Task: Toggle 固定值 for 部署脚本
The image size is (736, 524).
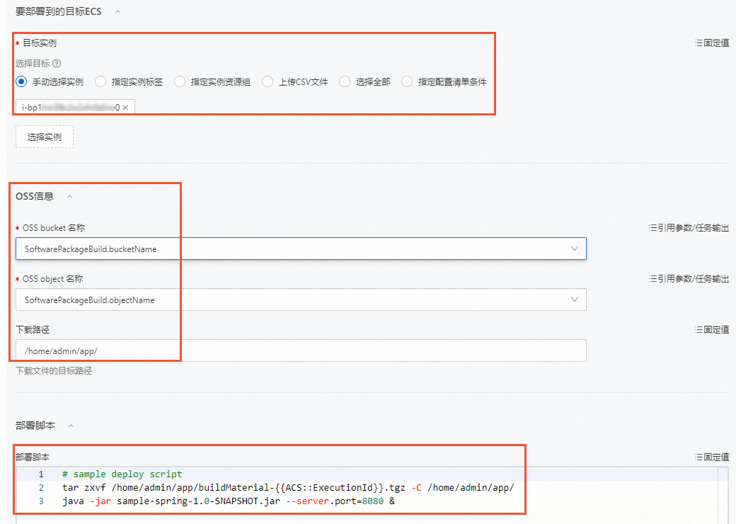Action: point(712,457)
